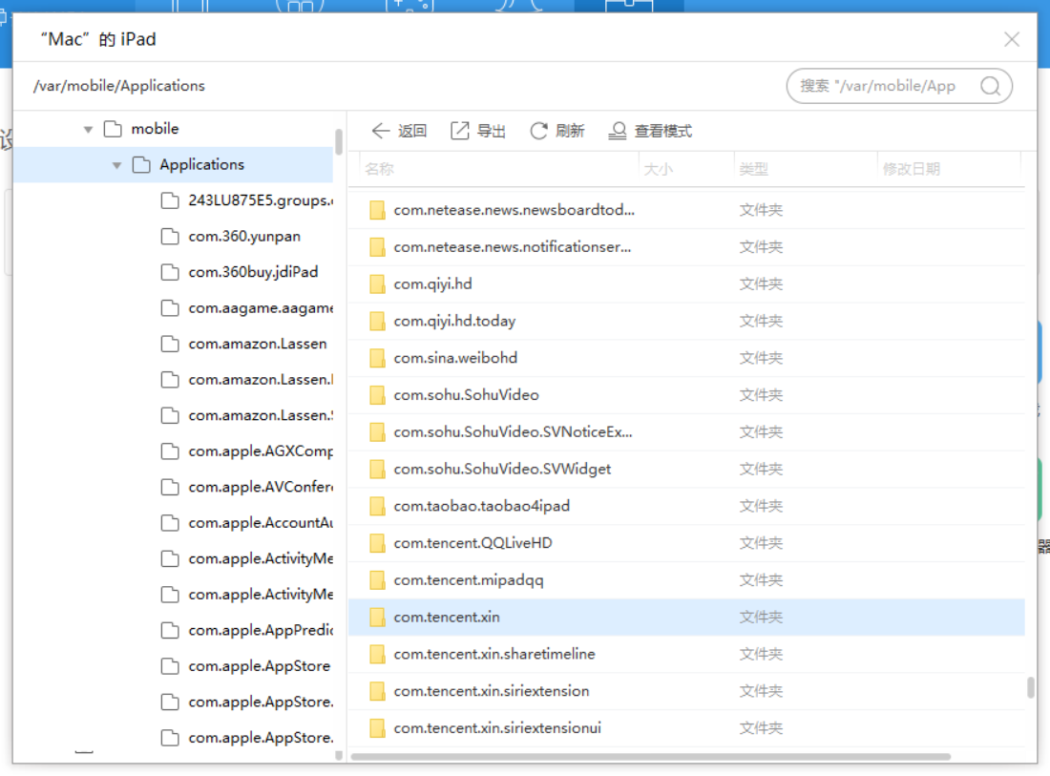
Task: Click folder icon of com.qiyi.hd
Action: pyautogui.click(x=378, y=283)
